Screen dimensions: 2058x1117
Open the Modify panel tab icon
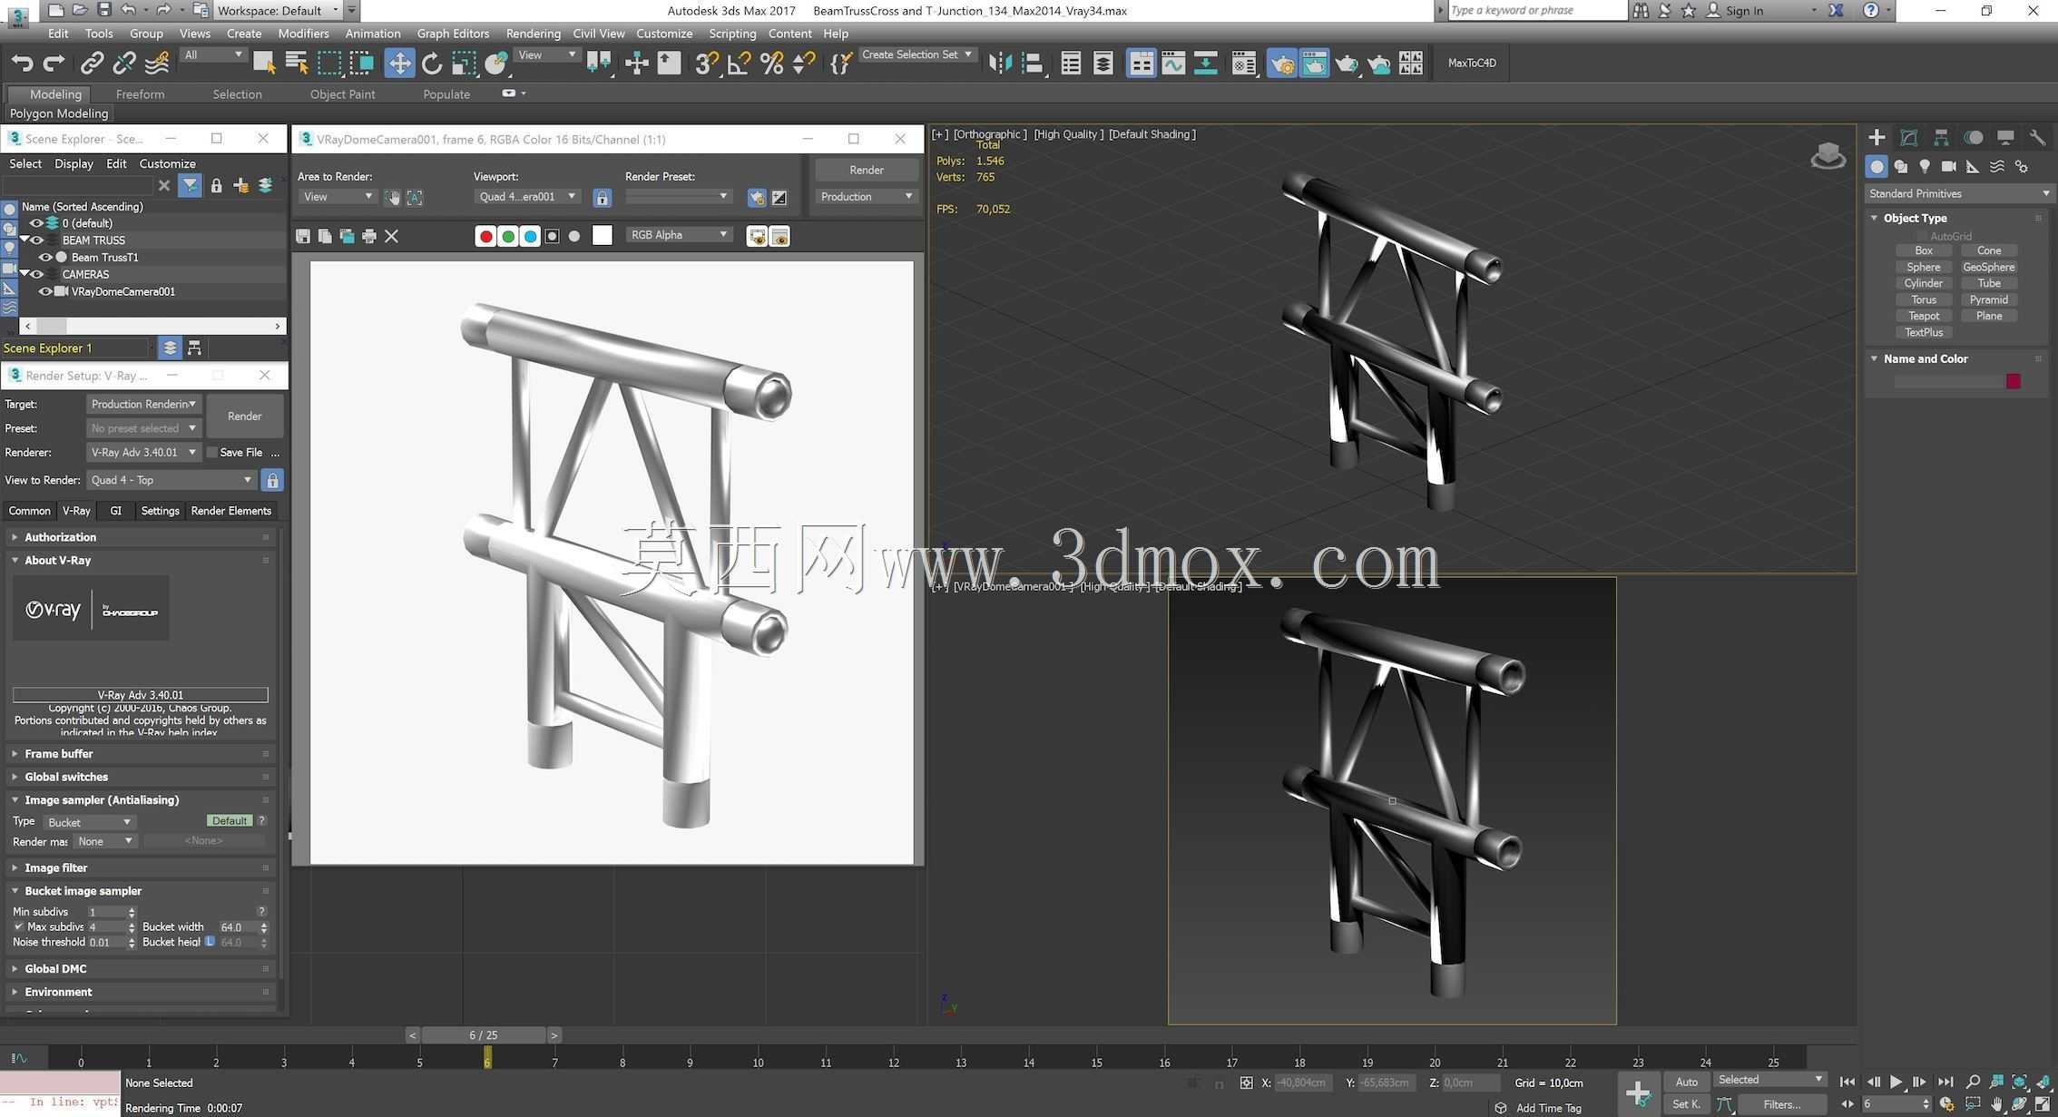click(x=1909, y=138)
